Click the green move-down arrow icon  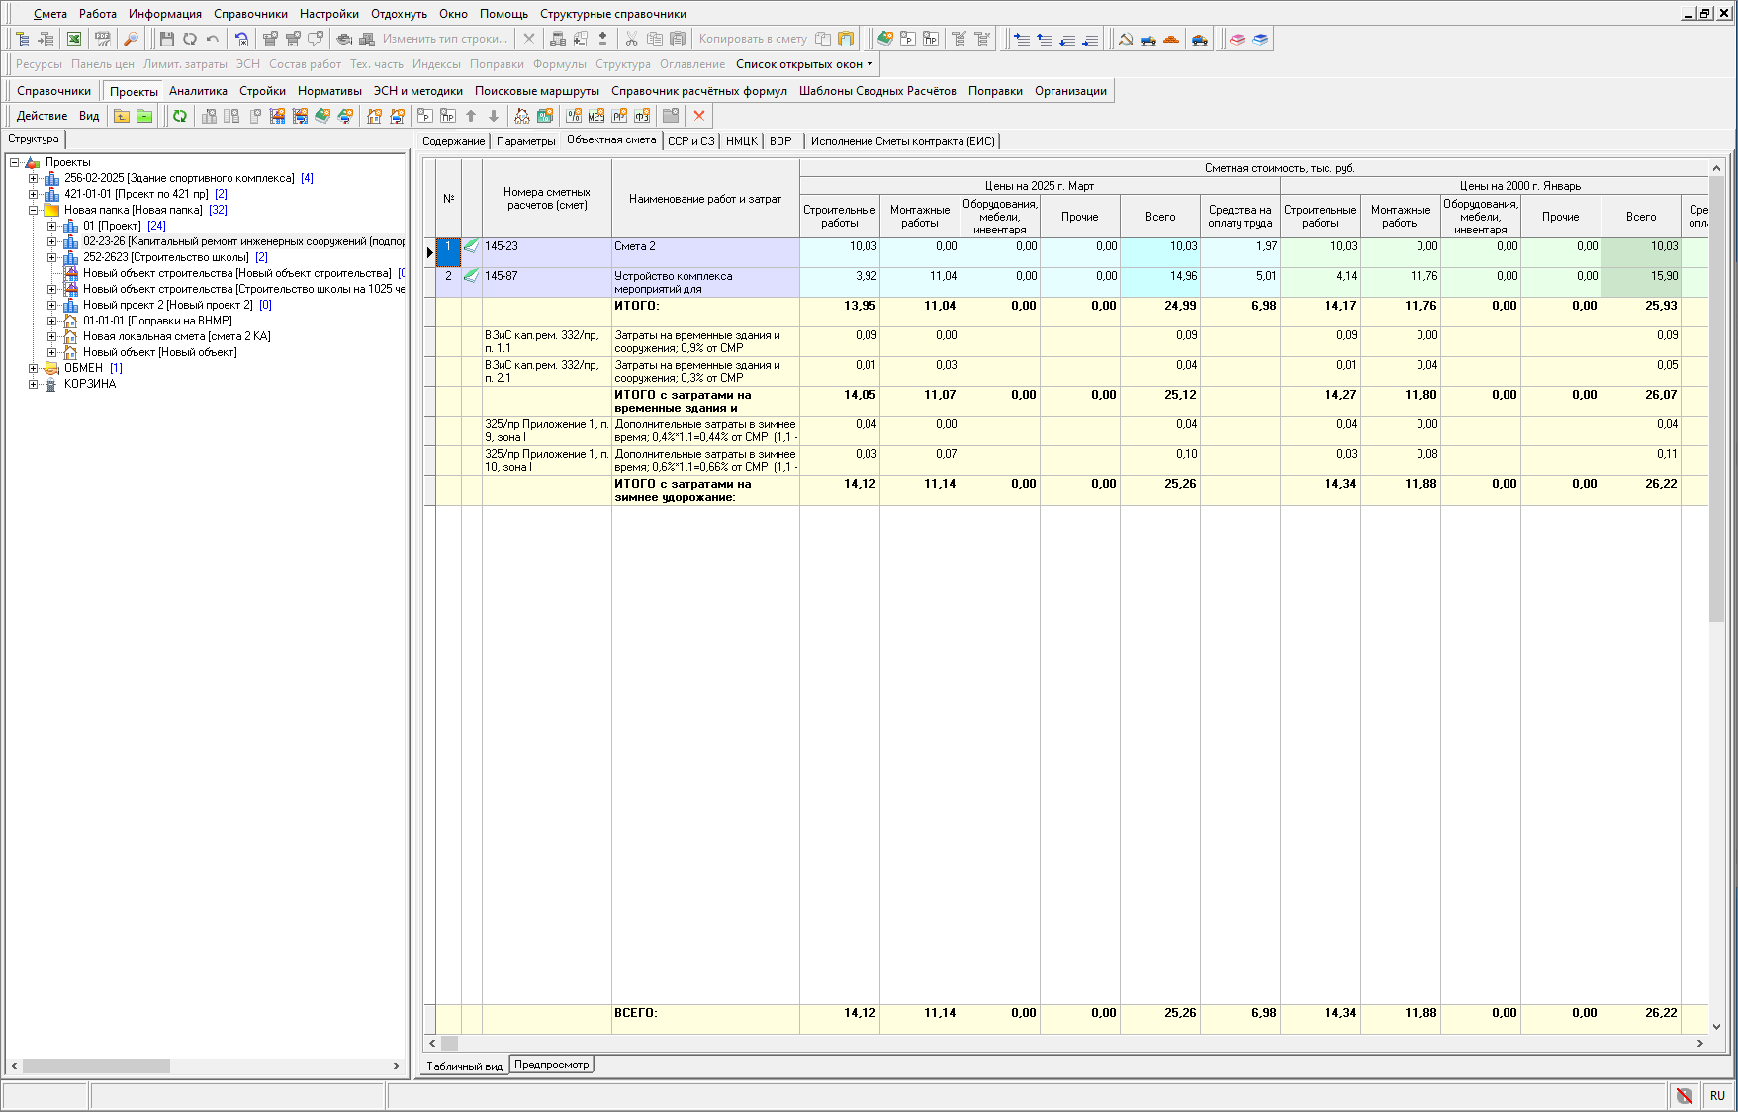click(x=494, y=116)
